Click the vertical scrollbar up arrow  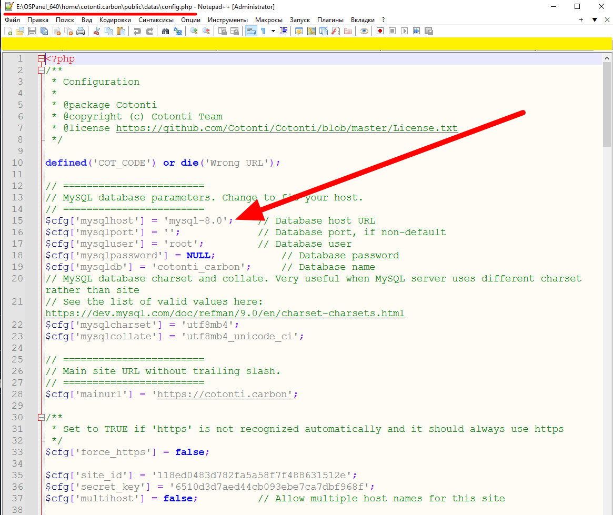pyautogui.click(x=607, y=58)
